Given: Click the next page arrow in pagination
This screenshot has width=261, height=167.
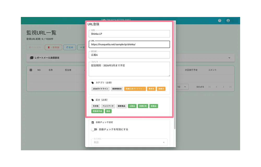Looking at the screenshot, I should [x=224, y=87].
